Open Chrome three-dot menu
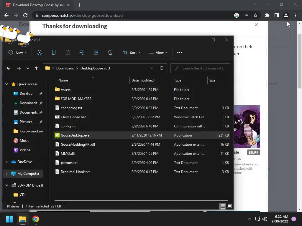This screenshot has height=226, width=302. [x=296, y=15]
